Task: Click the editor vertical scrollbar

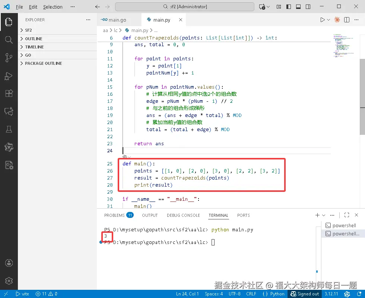Action: pyautogui.click(x=362, y=96)
